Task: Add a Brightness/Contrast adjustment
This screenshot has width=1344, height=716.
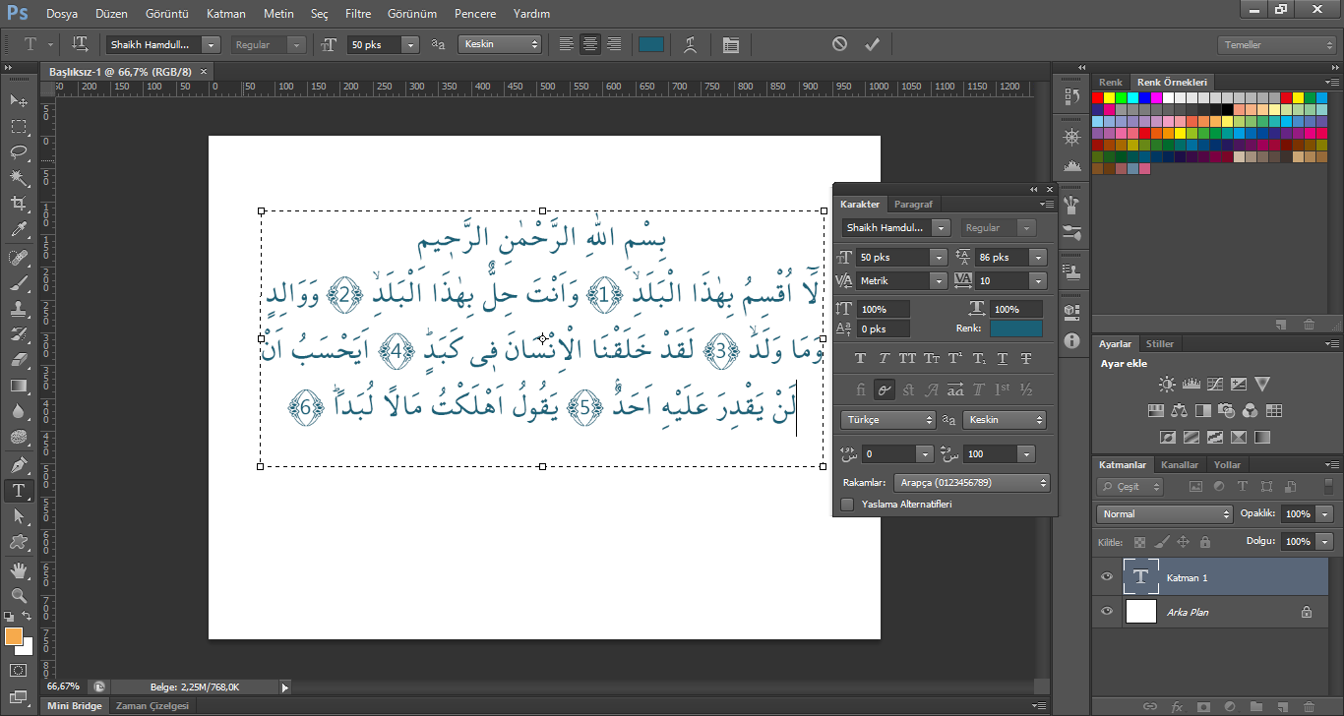Action: (x=1167, y=385)
